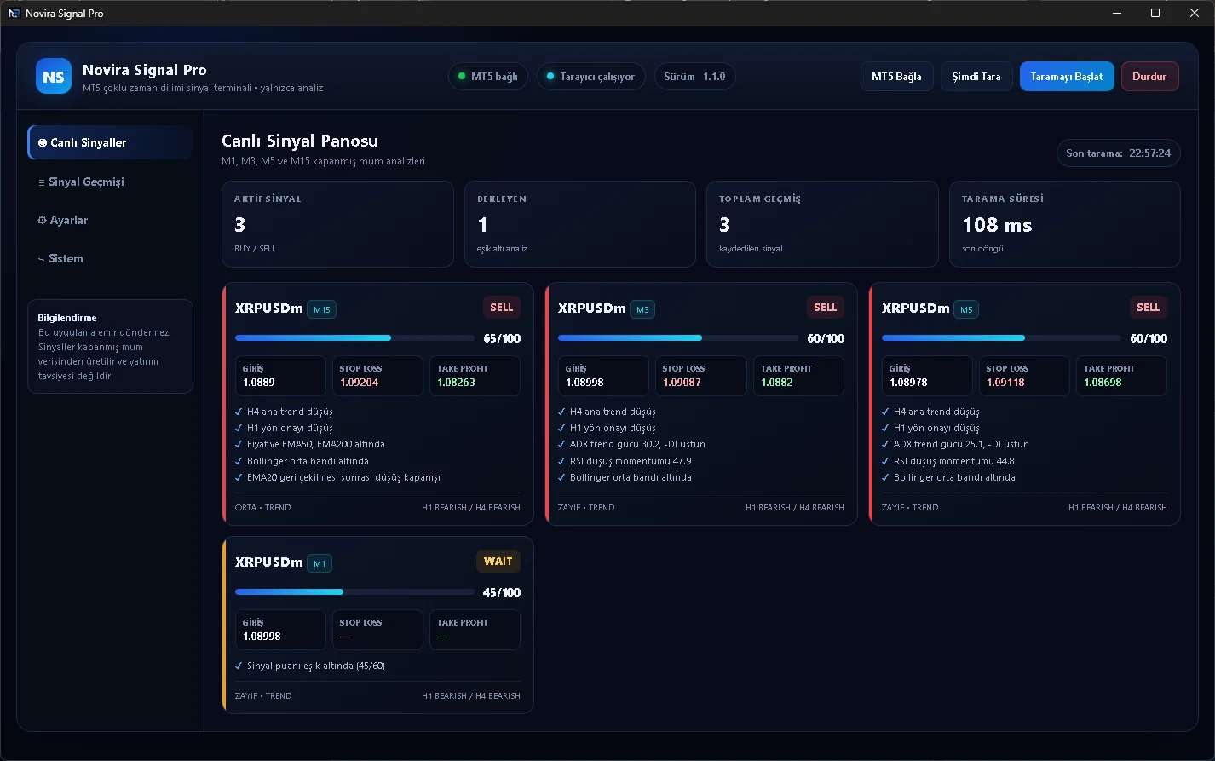Click the Stop Loss 1.09118 value box
Screen dimensions: 1215x761
pos(1024,376)
